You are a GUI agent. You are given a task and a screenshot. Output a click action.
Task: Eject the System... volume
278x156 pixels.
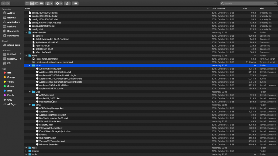20,59
